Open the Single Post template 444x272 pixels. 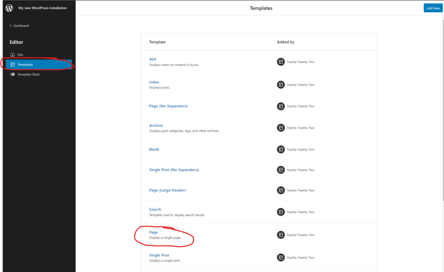click(x=159, y=255)
